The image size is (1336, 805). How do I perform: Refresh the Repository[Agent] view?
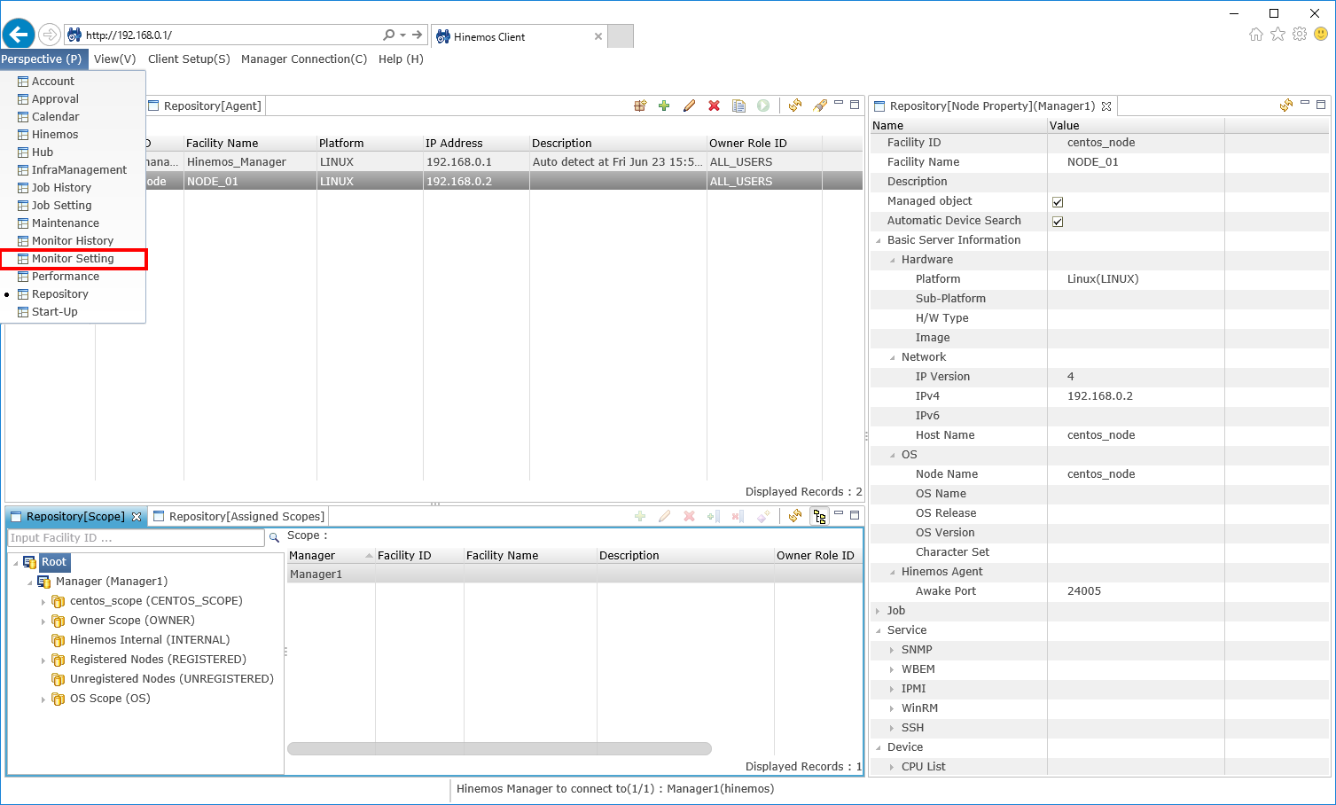pyautogui.click(x=795, y=106)
